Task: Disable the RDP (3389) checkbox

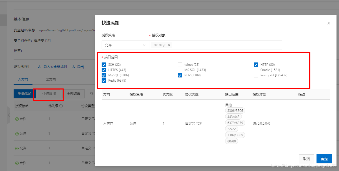Action: (x=180, y=75)
